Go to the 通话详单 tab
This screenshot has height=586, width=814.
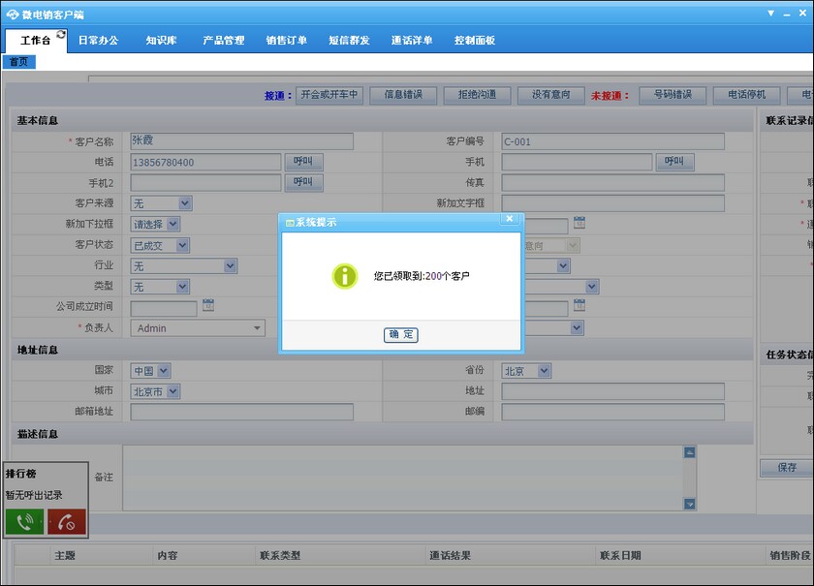tap(412, 41)
